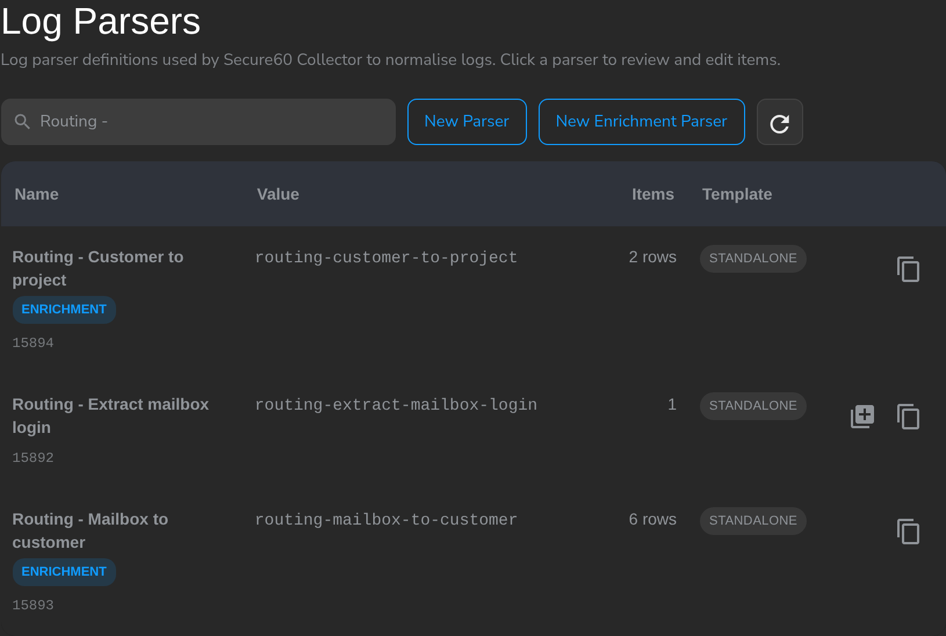Create a New Enrichment Parser
The image size is (946, 636).
click(x=641, y=122)
